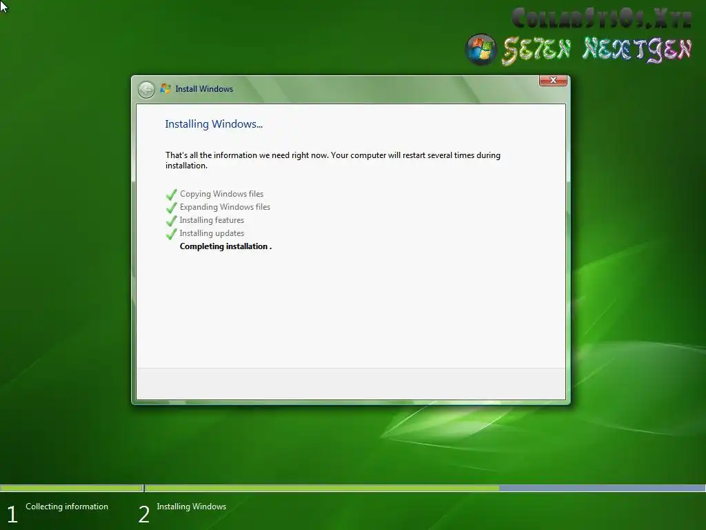Click the Windows flag icon in title bar

(x=165, y=88)
